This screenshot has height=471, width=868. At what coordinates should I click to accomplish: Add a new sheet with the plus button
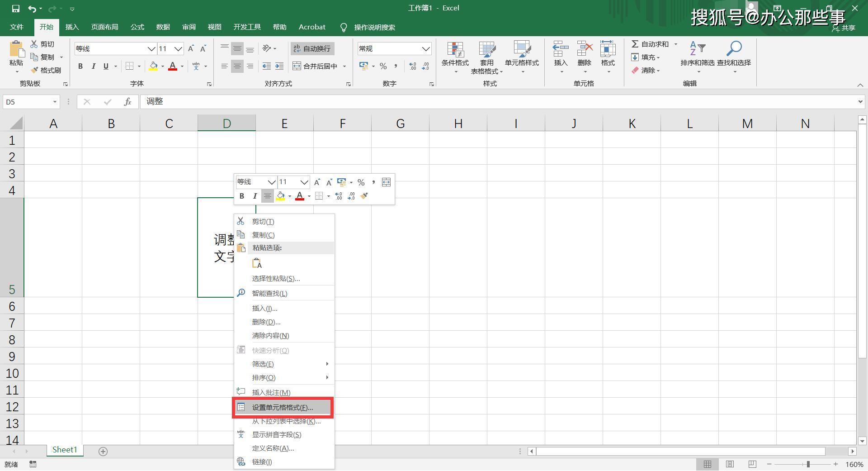click(x=103, y=451)
